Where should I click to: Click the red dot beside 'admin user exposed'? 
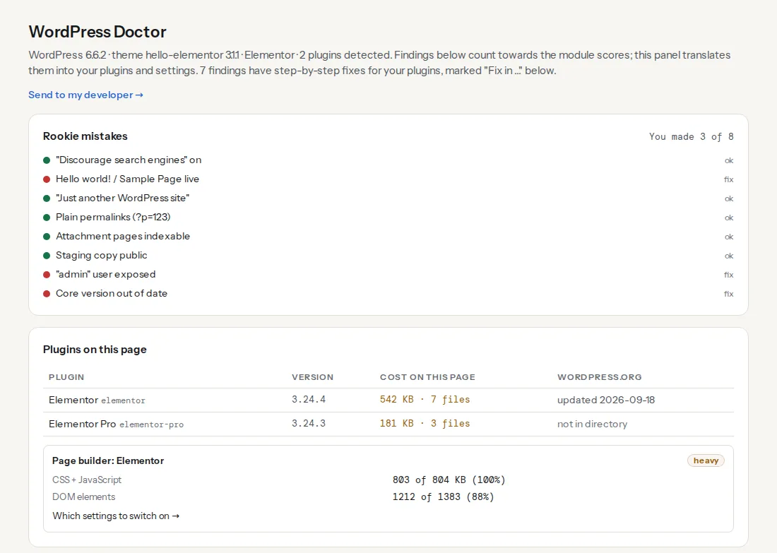click(47, 275)
